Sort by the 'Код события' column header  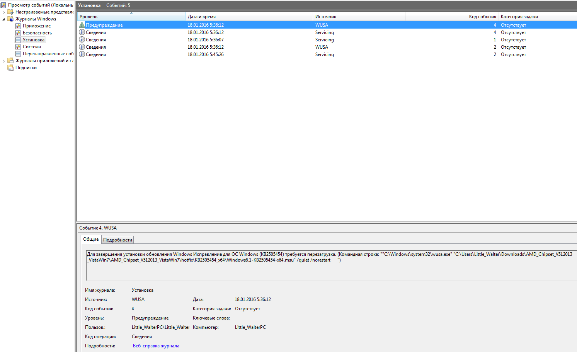452,17
